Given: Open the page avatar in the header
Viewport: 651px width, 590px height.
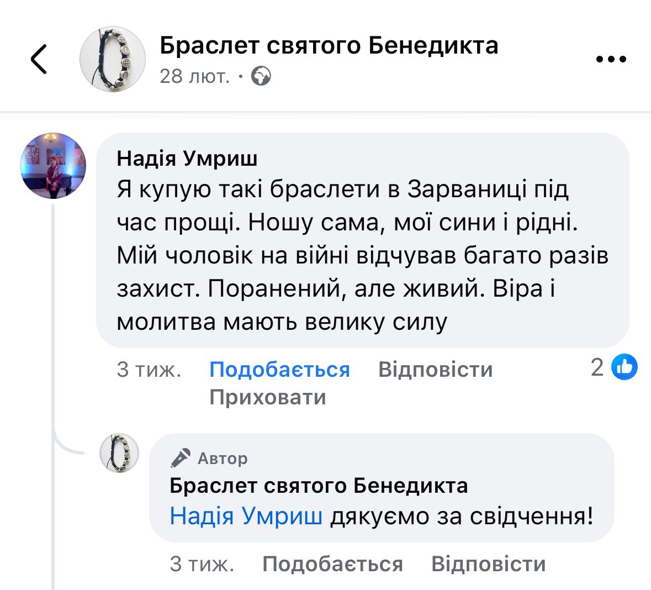Looking at the screenshot, I should point(113,59).
